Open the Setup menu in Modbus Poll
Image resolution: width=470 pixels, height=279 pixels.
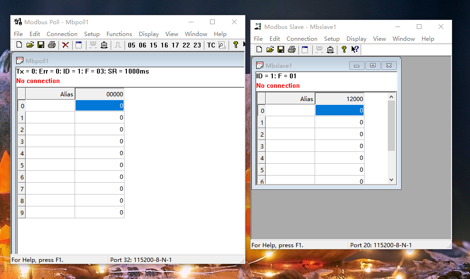click(x=92, y=34)
